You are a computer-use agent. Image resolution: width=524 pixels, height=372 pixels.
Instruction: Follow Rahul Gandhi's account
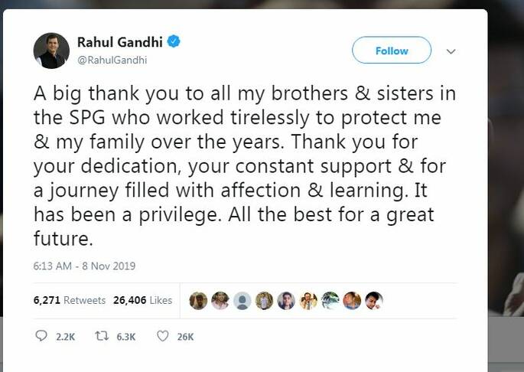pos(391,51)
